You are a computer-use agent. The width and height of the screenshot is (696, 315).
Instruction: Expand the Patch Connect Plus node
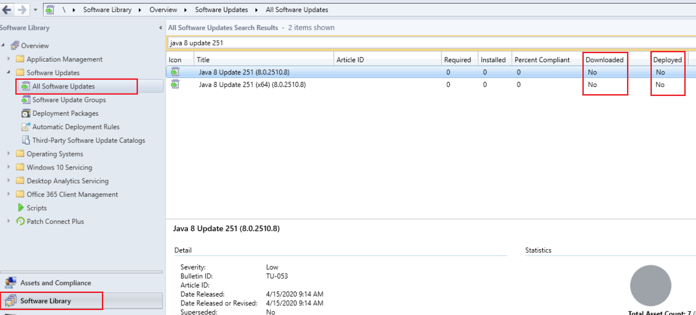[x=9, y=221]
